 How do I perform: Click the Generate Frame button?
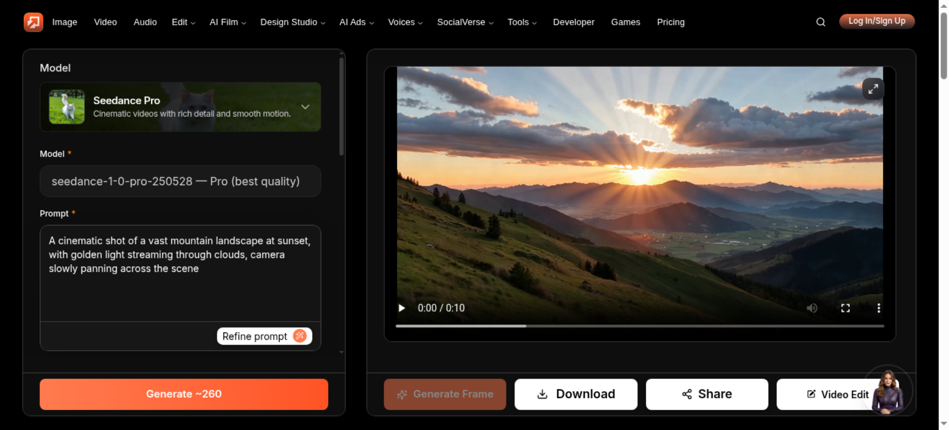click(x=445, y=394)
